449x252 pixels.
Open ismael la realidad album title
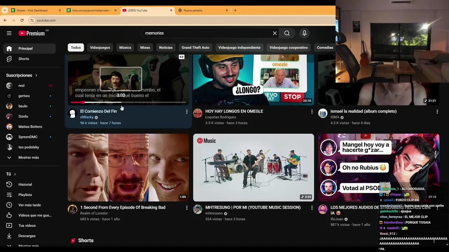coord(363,111)
